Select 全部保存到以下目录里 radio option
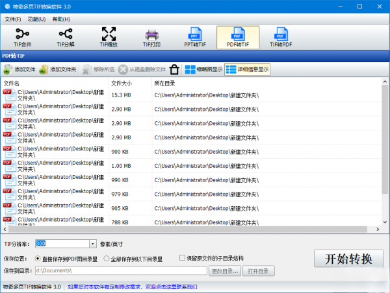 pyautogui.click(x=133, y=259)
